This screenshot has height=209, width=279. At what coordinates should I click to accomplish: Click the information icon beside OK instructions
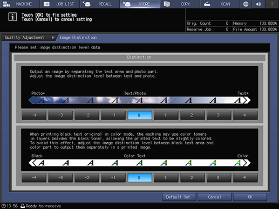pos(12,17)
